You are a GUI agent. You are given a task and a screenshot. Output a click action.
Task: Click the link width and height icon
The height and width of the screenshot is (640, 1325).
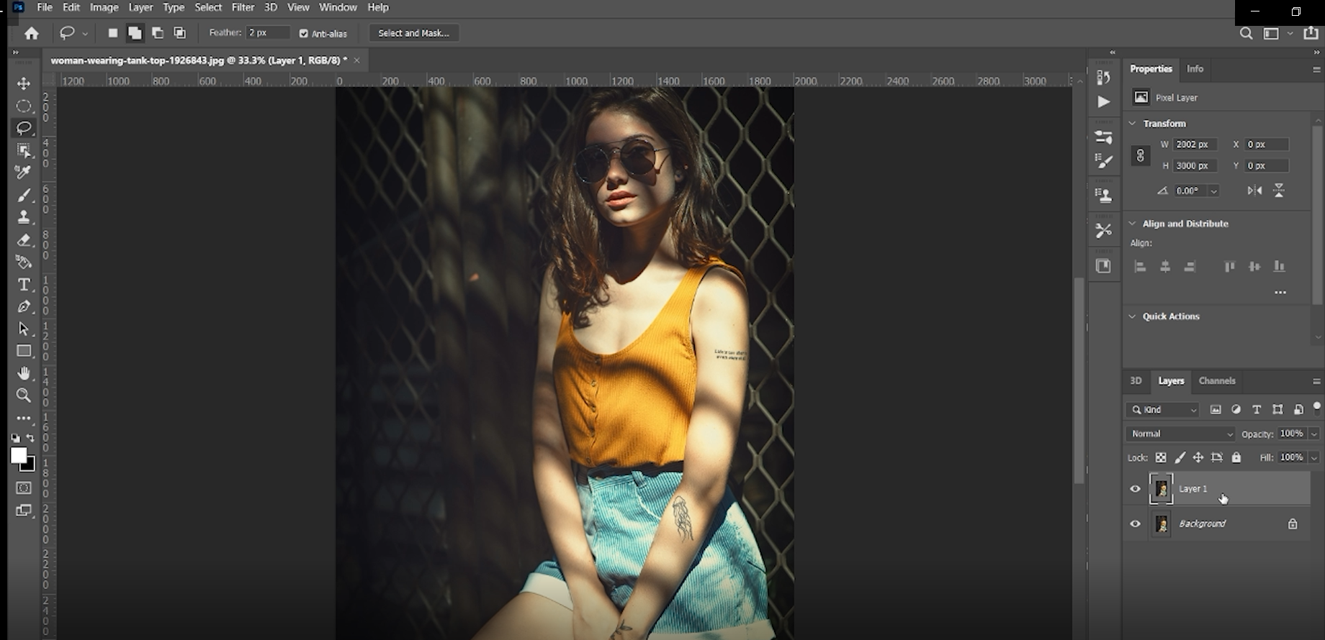1140,155
